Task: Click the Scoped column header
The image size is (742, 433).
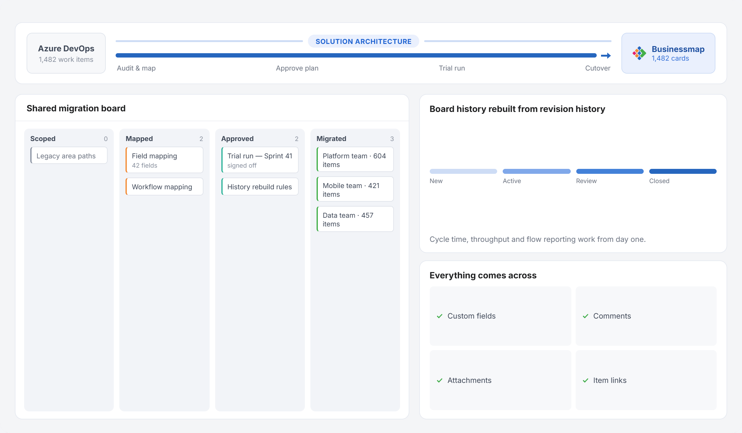Action: click(43, 139)
